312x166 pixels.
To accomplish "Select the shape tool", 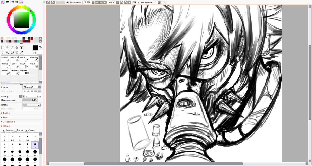I will point(17,48).
